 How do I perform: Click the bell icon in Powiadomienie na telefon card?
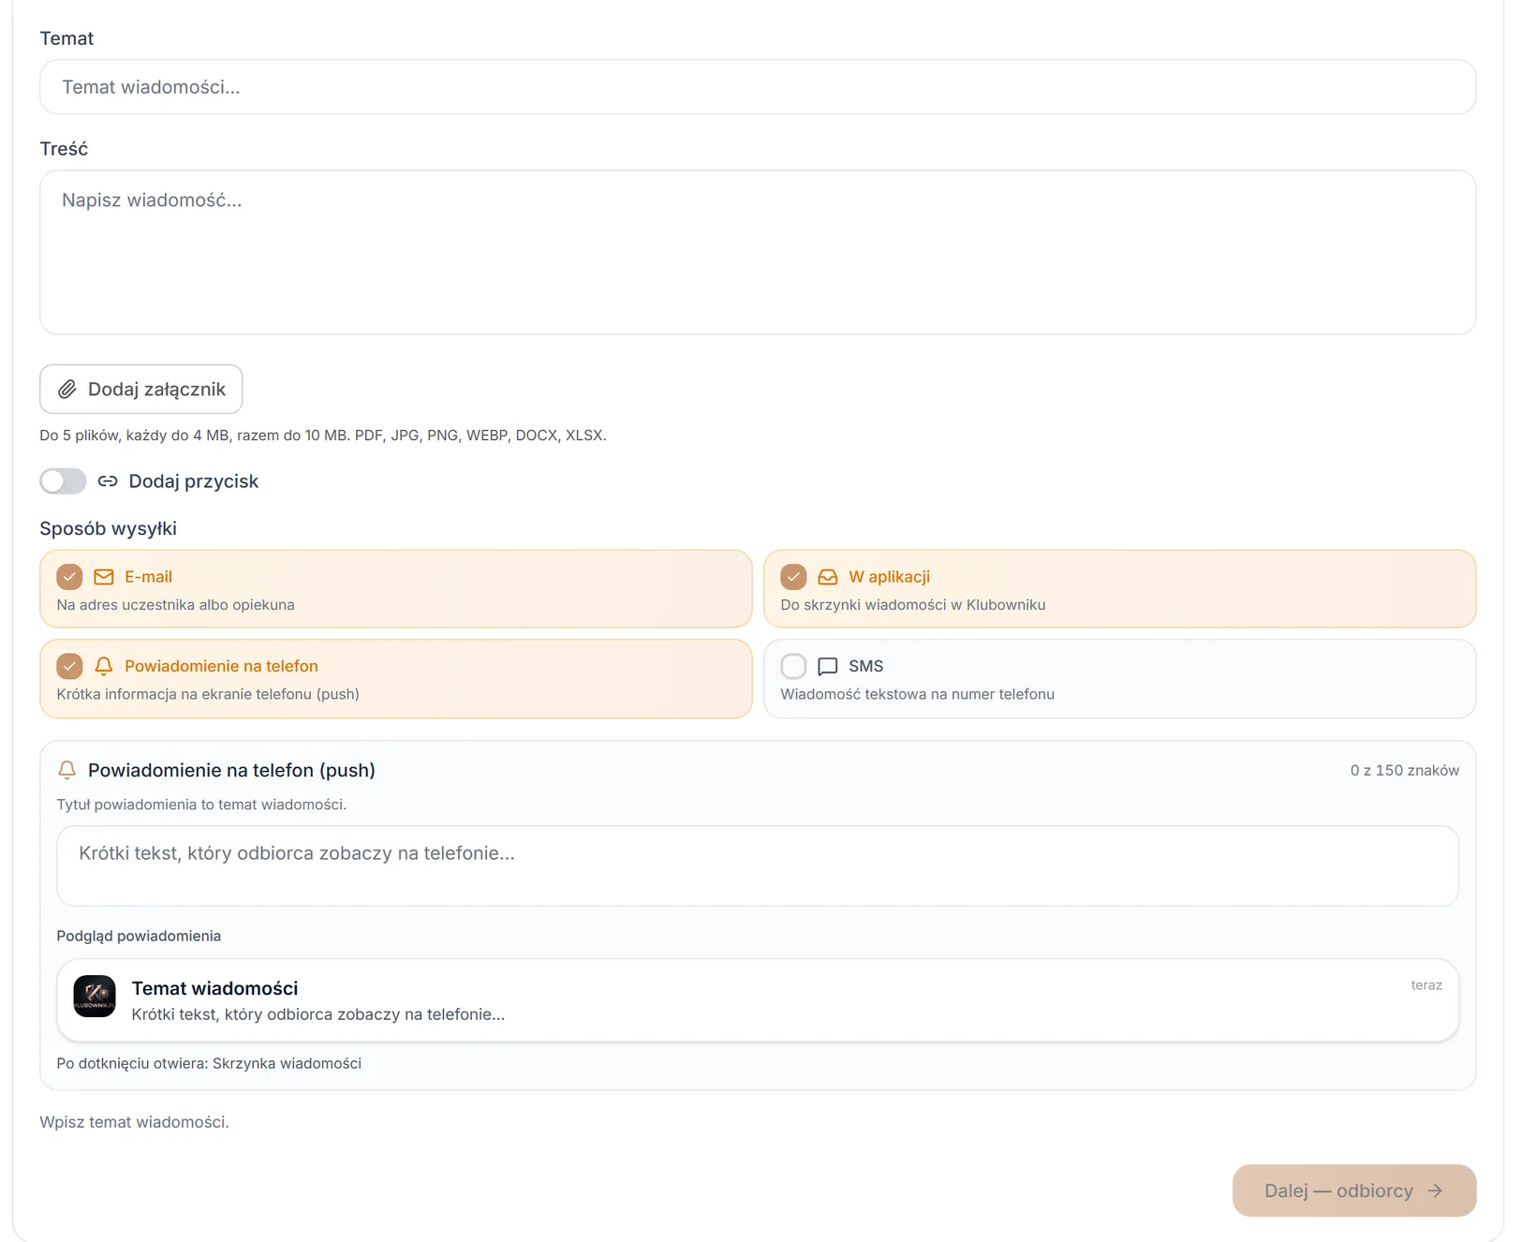pyautogui.click(x=104, y=666)
